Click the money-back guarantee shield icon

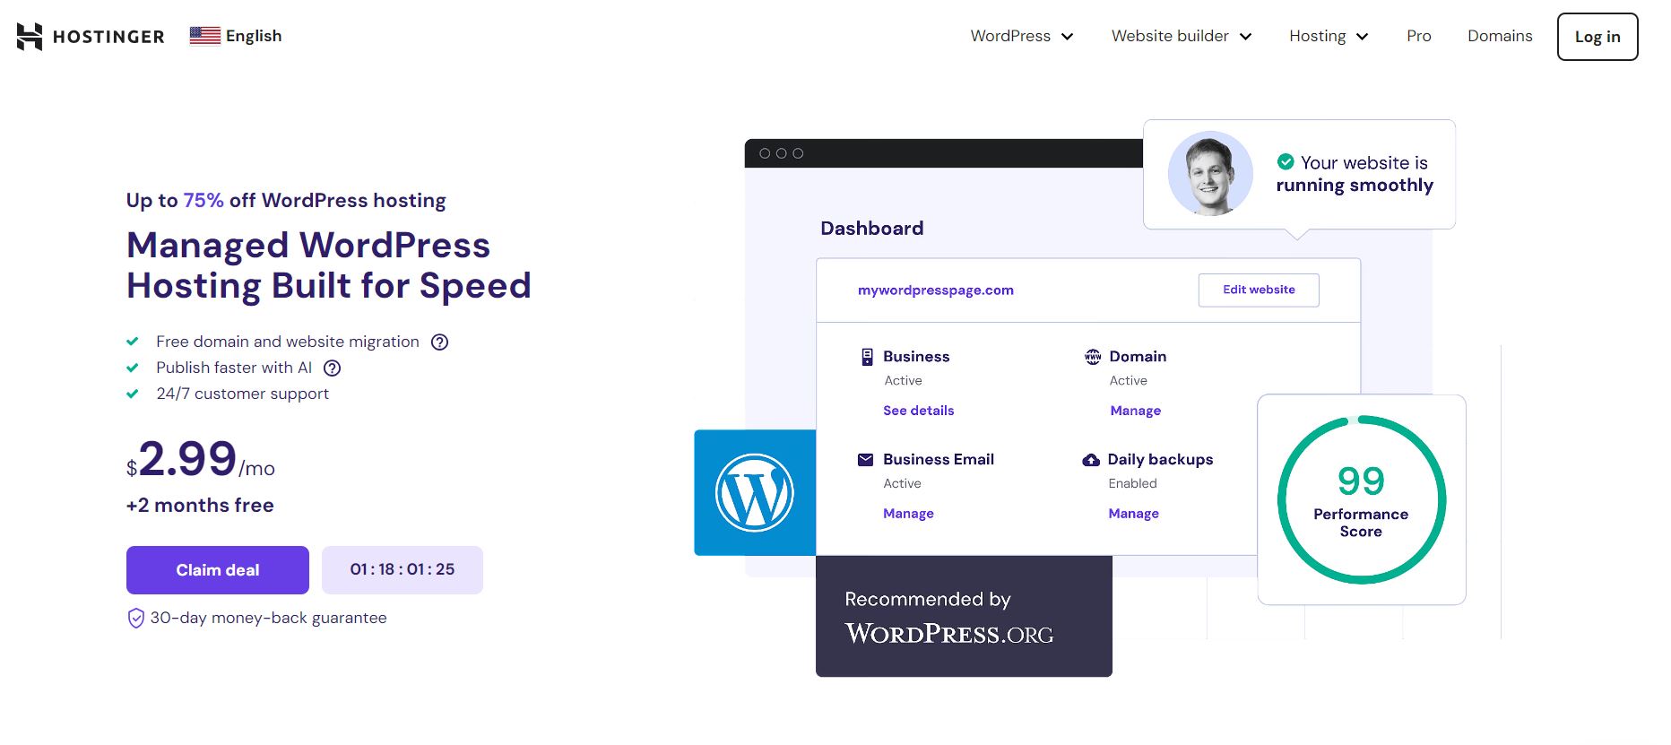point(135,619)
